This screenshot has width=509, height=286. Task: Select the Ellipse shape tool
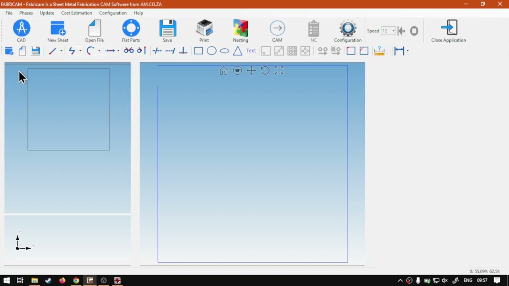(x=225, y=51)
